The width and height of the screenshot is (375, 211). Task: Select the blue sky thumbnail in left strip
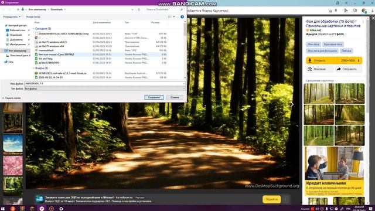[13, 144]
